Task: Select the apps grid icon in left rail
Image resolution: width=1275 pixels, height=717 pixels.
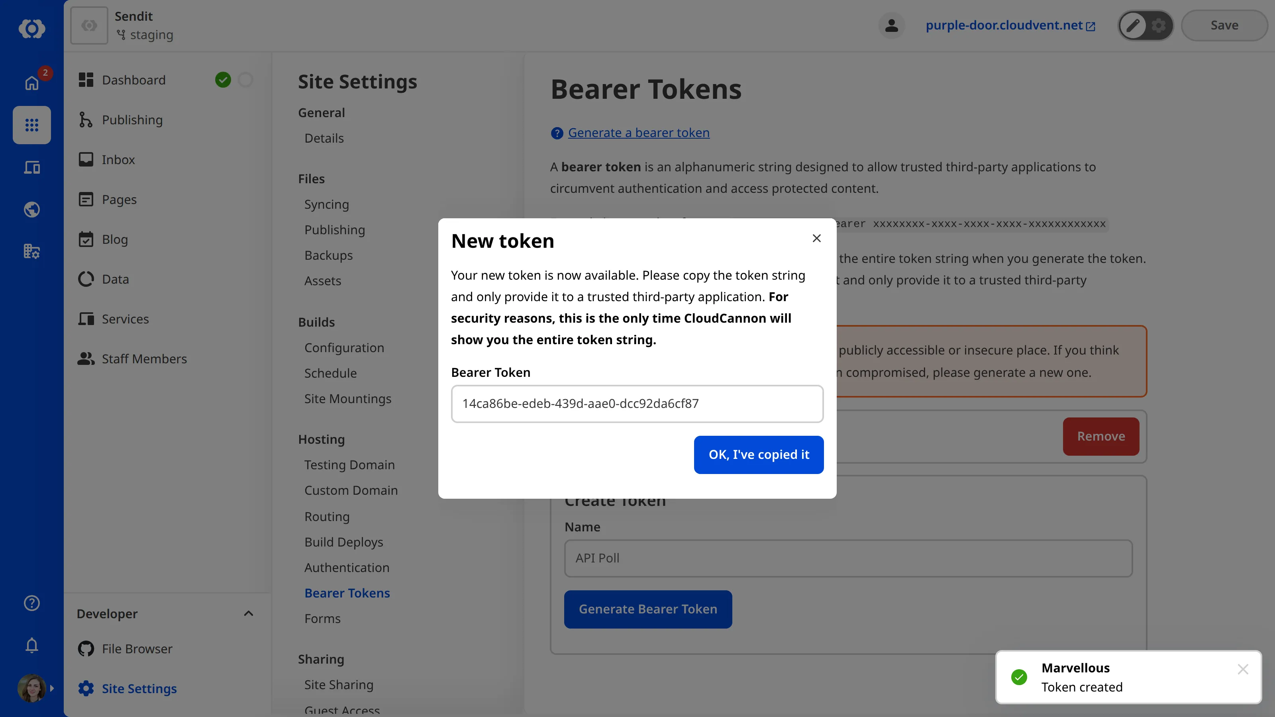Action: pos(32,125)
